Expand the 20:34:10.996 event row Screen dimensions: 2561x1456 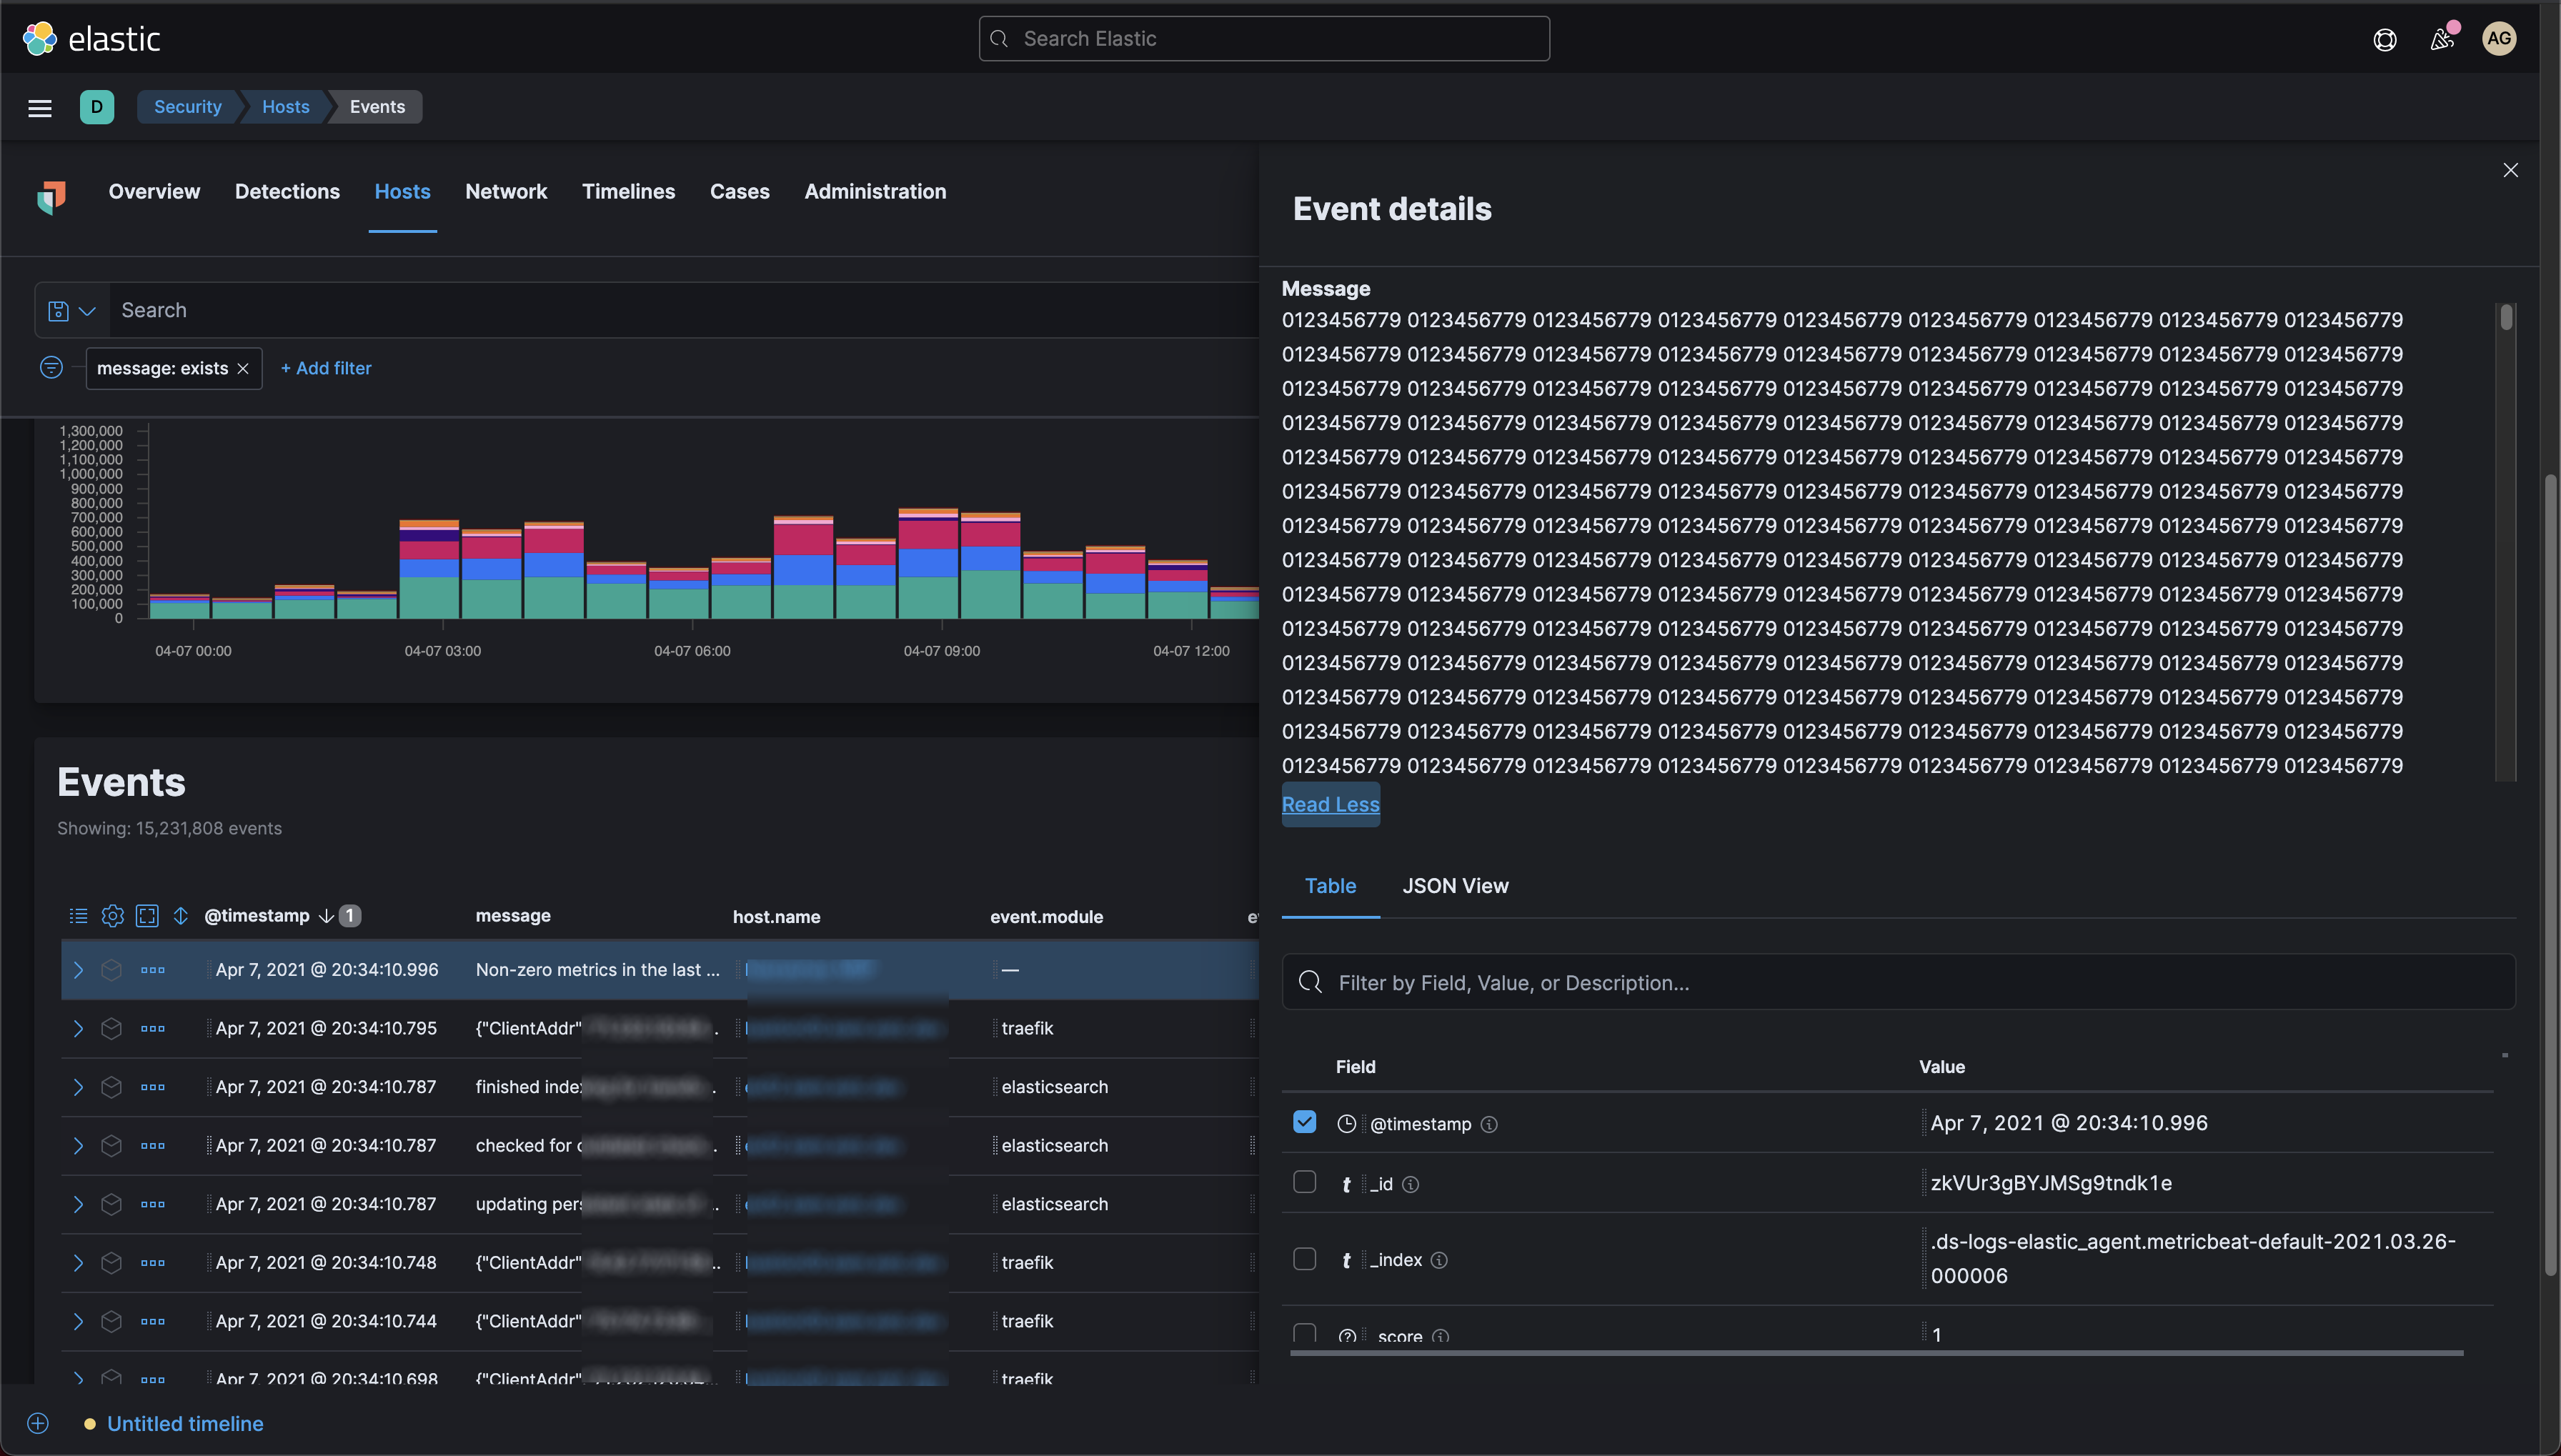tap(78, 970)
